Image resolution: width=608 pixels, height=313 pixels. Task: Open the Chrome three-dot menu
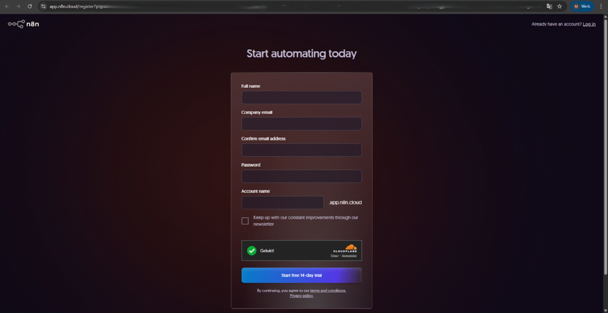click(x=600, y=6)
